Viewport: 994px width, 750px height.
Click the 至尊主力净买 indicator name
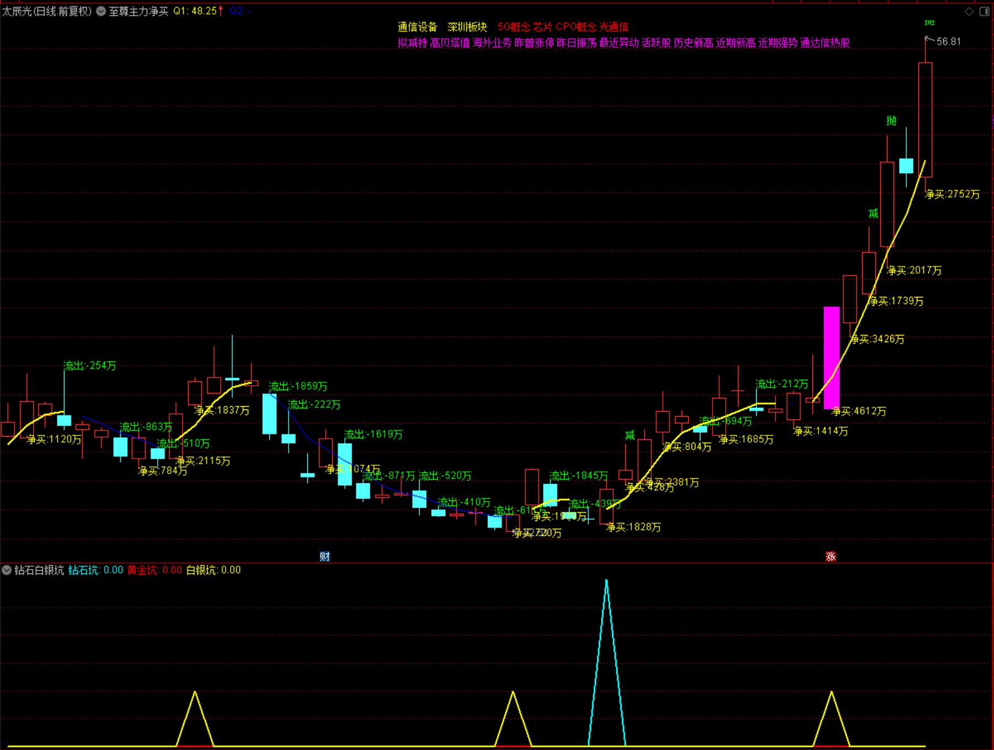139,11
